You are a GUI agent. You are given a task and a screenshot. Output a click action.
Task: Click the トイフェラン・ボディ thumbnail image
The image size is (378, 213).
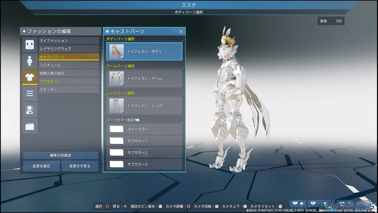point(117,51)
